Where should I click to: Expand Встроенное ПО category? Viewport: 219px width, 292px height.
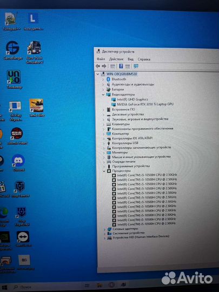(103, 110)
